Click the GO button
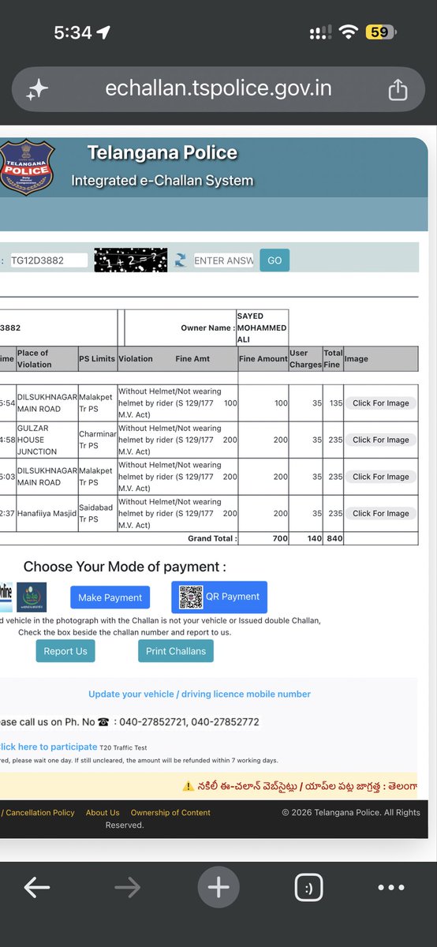Viewport: 437px width, 947px height. point(275,260)
